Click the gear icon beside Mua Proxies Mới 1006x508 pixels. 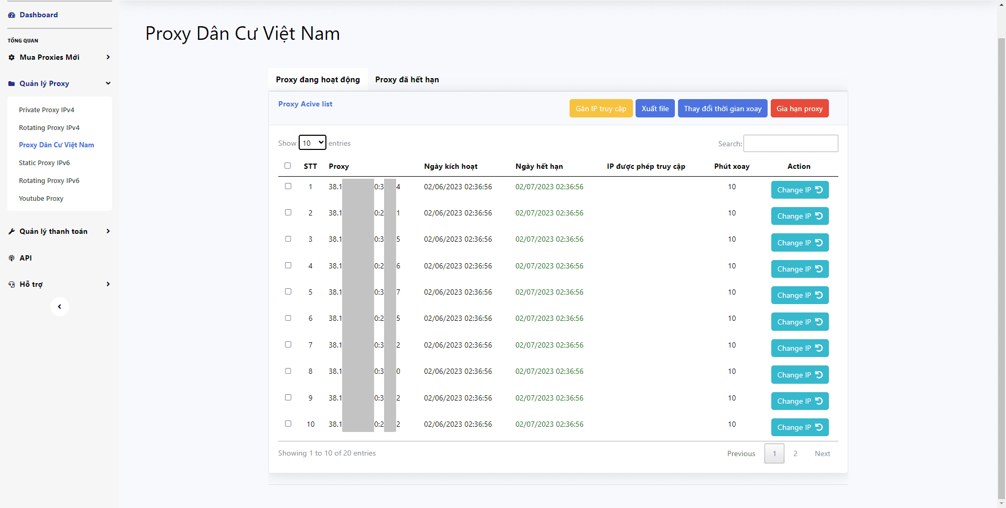(12, 58)
